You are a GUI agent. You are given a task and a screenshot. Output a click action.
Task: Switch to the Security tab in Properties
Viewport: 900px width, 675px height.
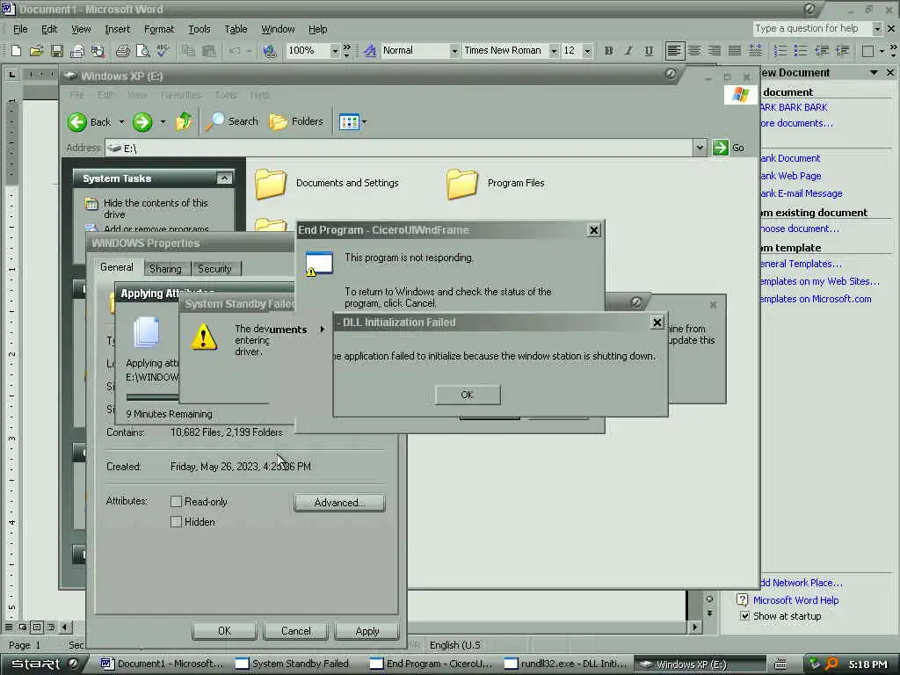[x=214, y=269]
